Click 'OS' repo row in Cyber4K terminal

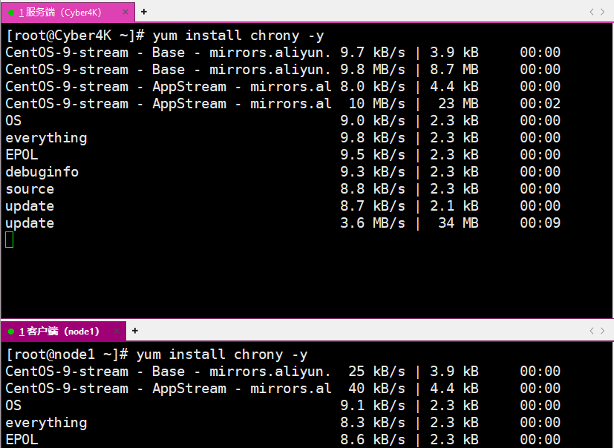tap(283, 120)
